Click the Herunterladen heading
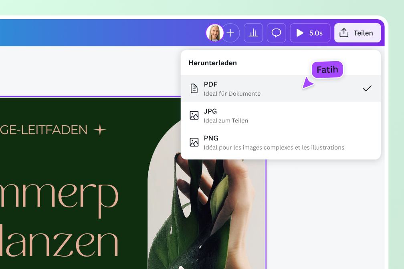Viewport: 404px width, 269px height. pyautogui.click(x=212, y=63)
